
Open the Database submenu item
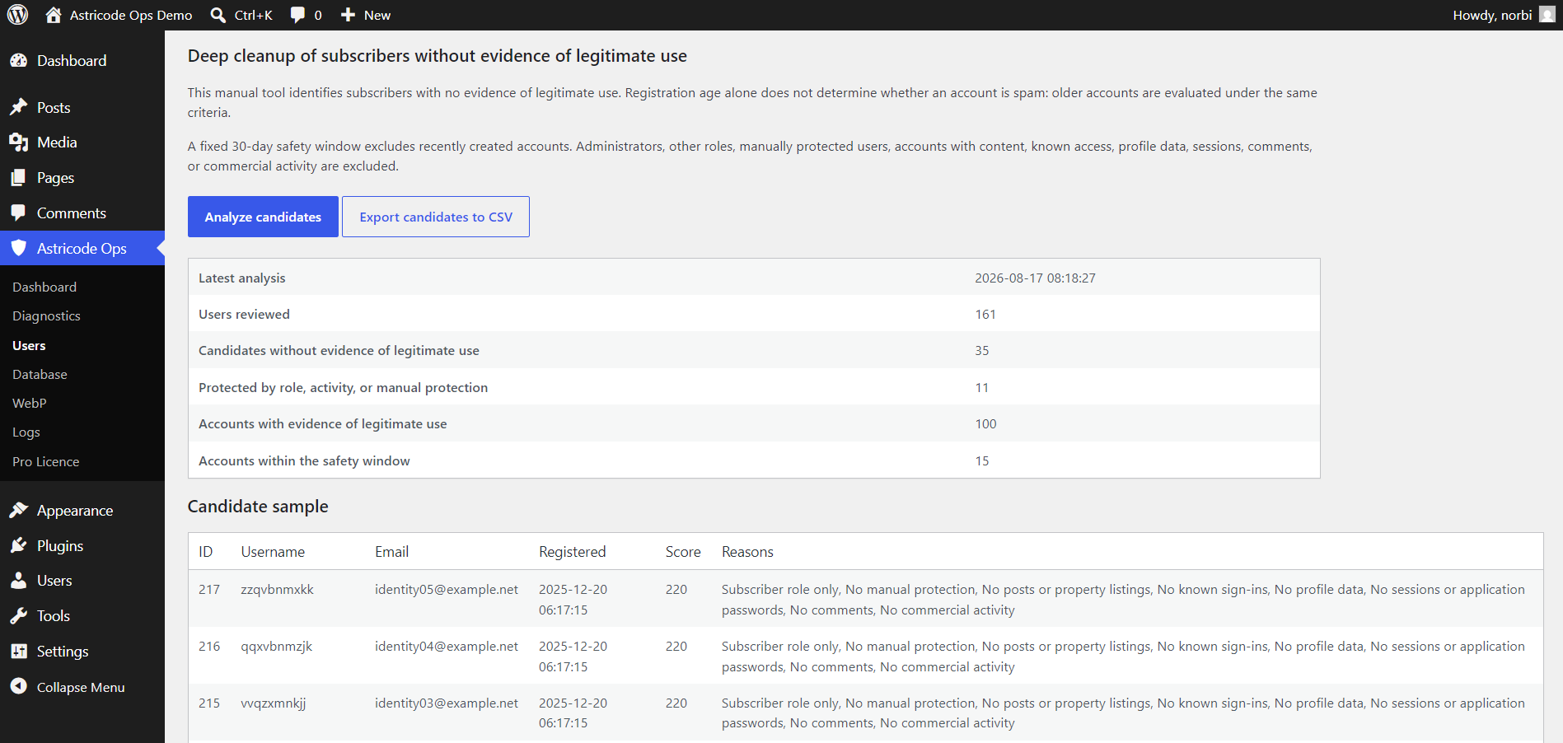pos(40,375)
